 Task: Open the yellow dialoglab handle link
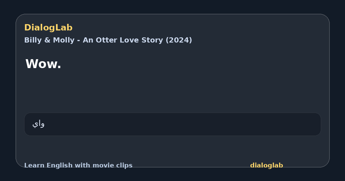coord(267,165)
